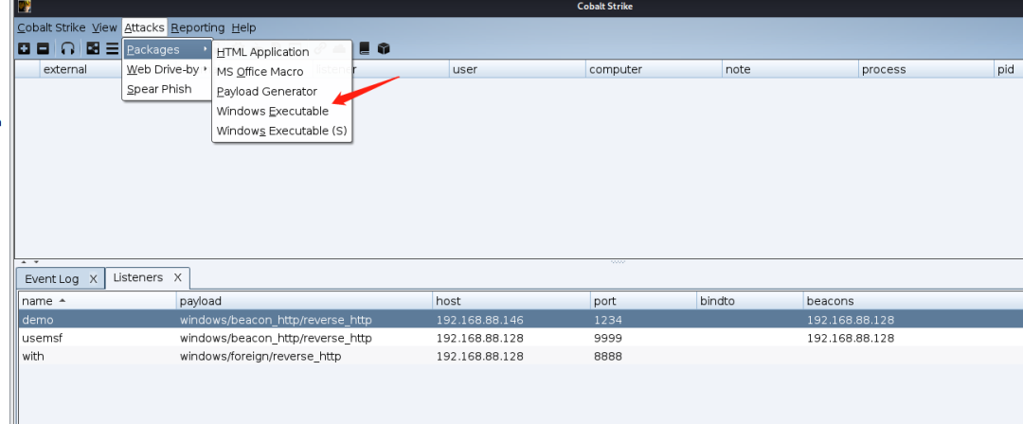Expand the Web Drive-by submenu
The height and width of the screenshot is (424, 1023).
[x=167, y=69]
